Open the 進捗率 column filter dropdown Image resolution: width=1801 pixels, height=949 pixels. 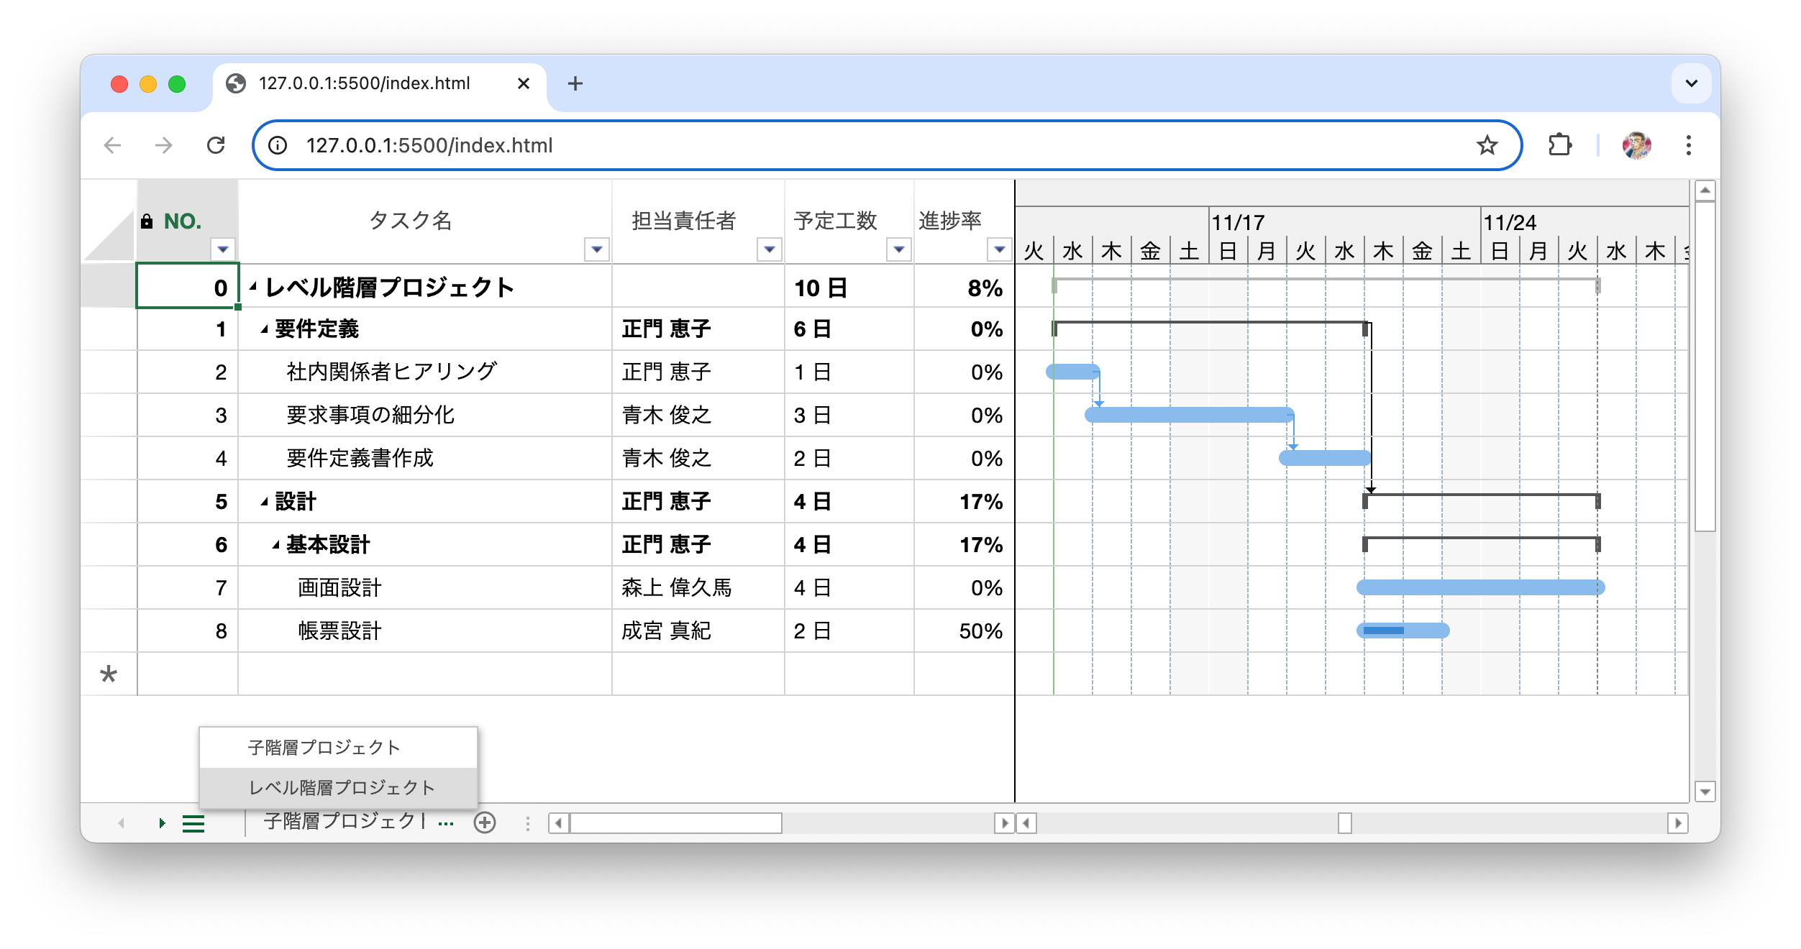click(999, 249)
